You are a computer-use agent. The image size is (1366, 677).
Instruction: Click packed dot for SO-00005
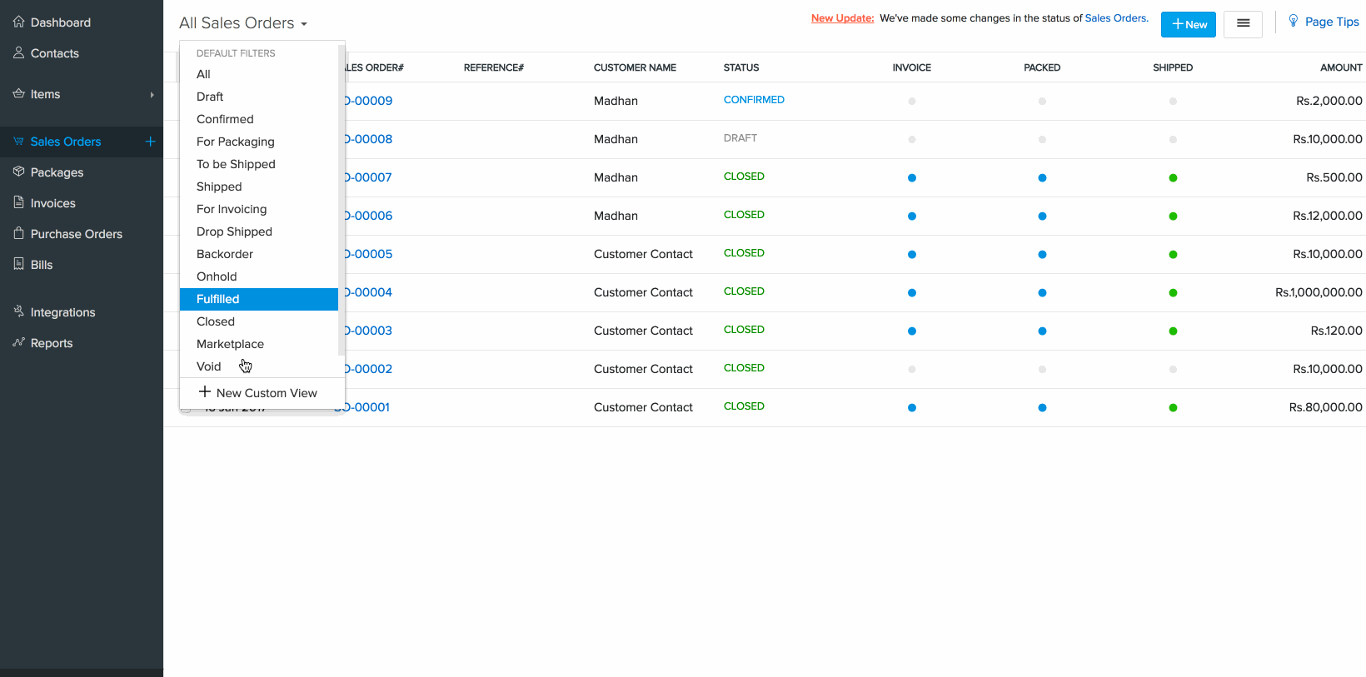point(1042,254)
